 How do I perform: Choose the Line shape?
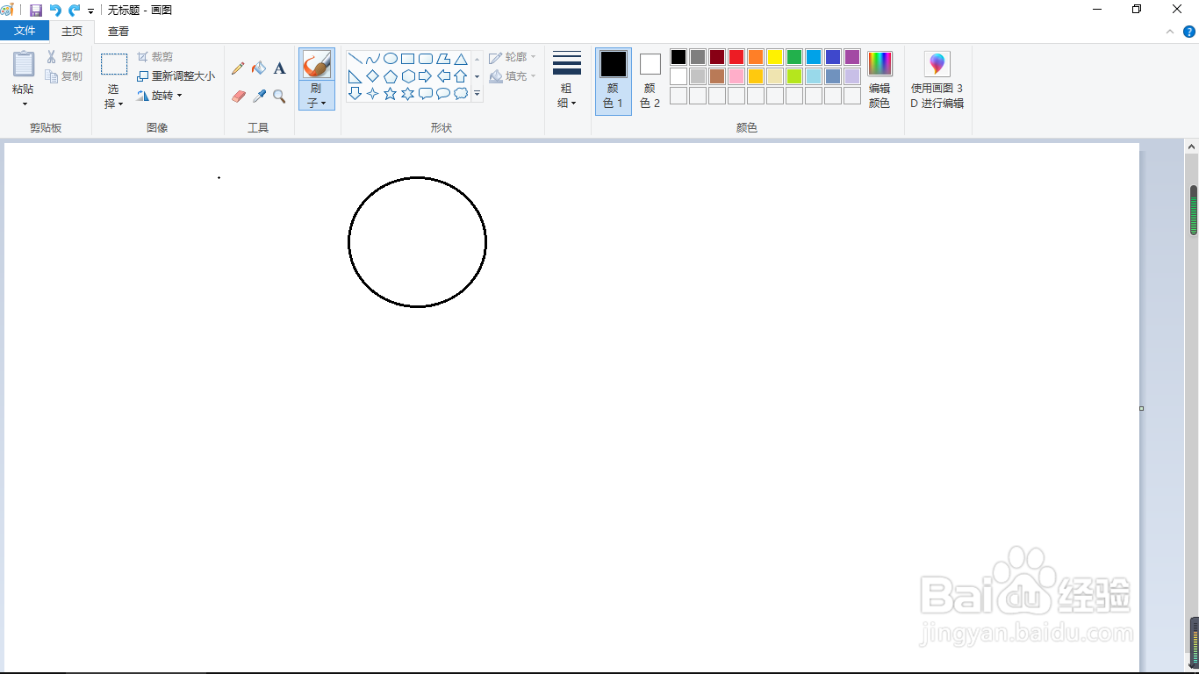(355, 59)
